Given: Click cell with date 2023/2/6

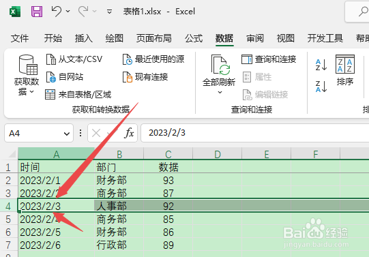Looking at the screenshot, I should pyautogui.click(x=56, y=245).
